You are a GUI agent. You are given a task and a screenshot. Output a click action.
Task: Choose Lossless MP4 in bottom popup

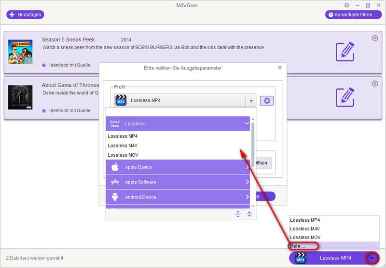(x=334, y=220)
